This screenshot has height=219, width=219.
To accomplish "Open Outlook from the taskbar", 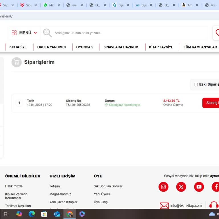I will coord(57,214).
